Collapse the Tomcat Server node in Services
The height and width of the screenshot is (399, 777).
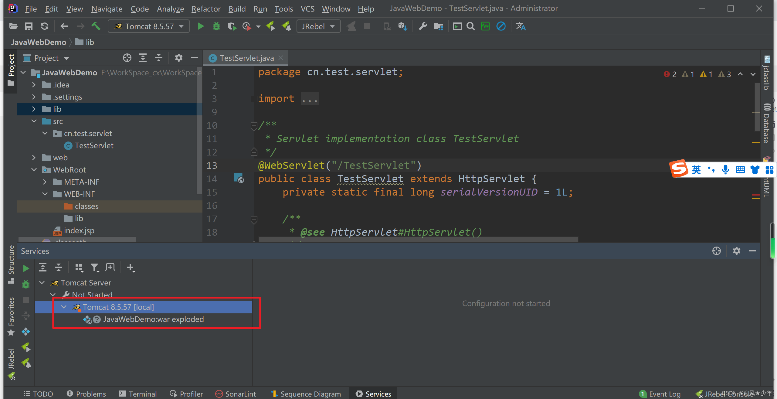[42, 283]
